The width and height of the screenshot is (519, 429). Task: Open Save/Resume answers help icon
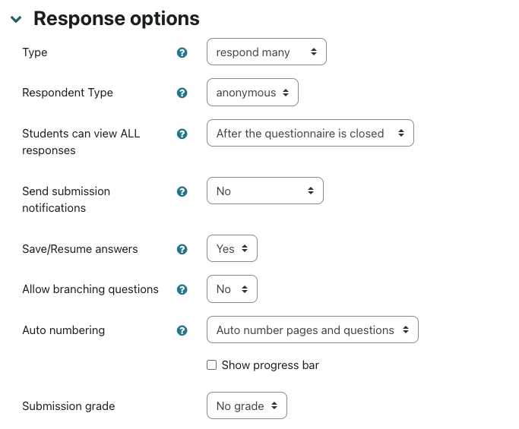point(182,249)
